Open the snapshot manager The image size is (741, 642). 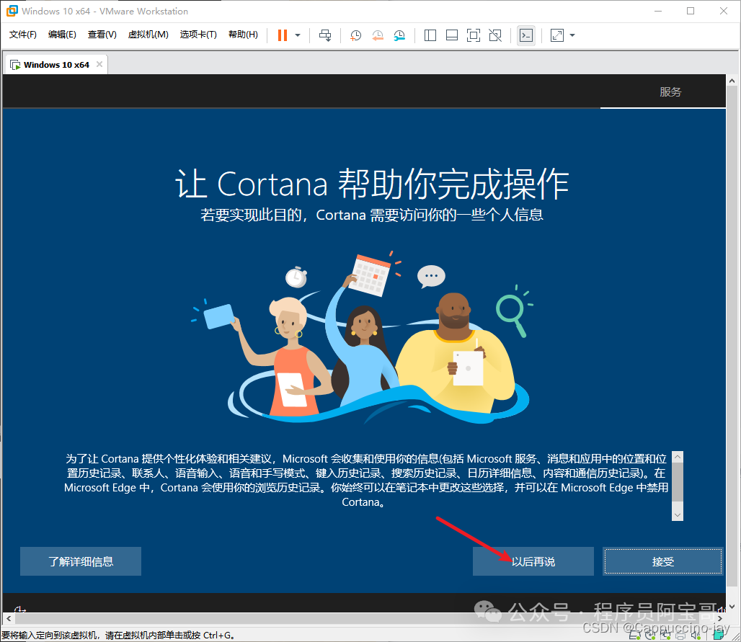pos(399,35)
